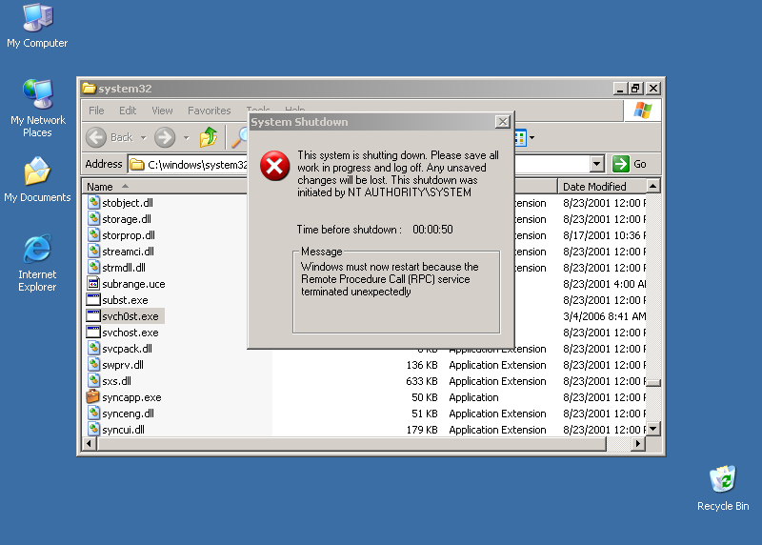
Task: Click the svchost.exe file icon
Action: (93, 333)
